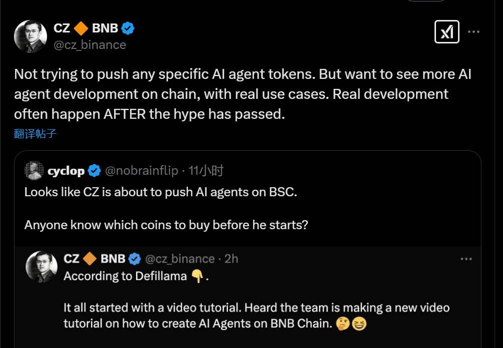Image resolution: width=503 pixels, height=348 pixels.
Task: Click @cz_binance handle beside the 2h timestamp
Action: 179,259
